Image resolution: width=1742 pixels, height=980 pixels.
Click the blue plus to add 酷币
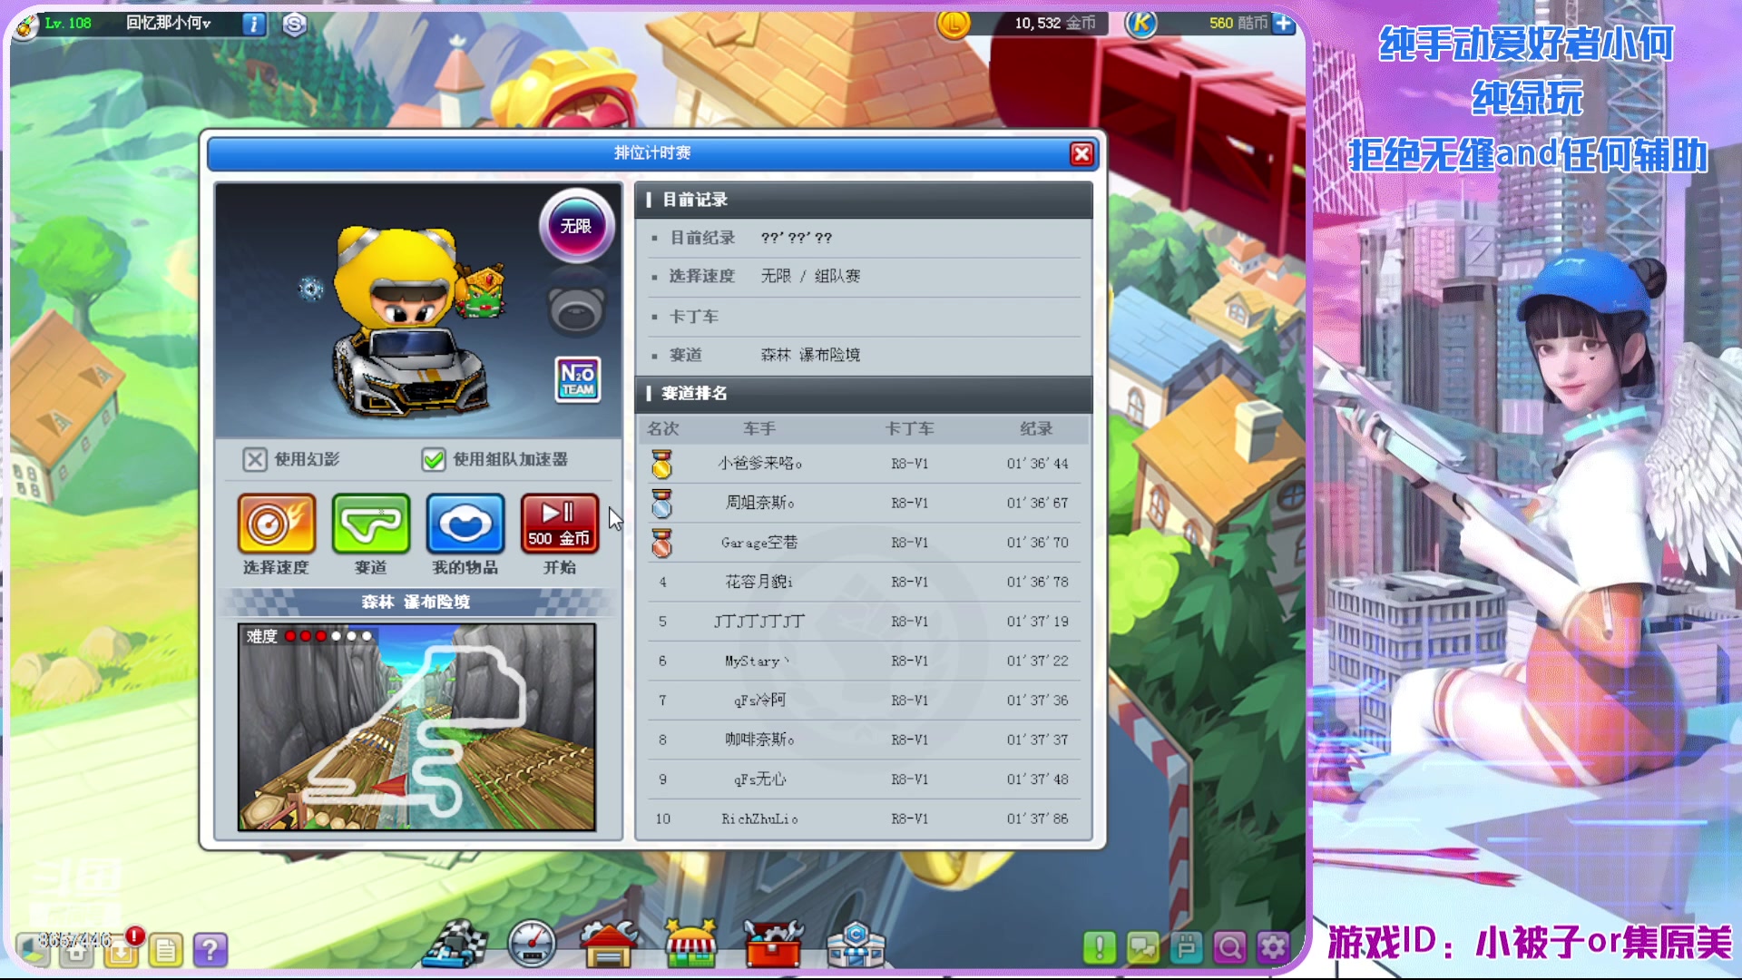pos(1283,24)
